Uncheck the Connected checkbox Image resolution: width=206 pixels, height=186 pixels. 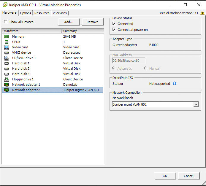[x=114, y=23]
